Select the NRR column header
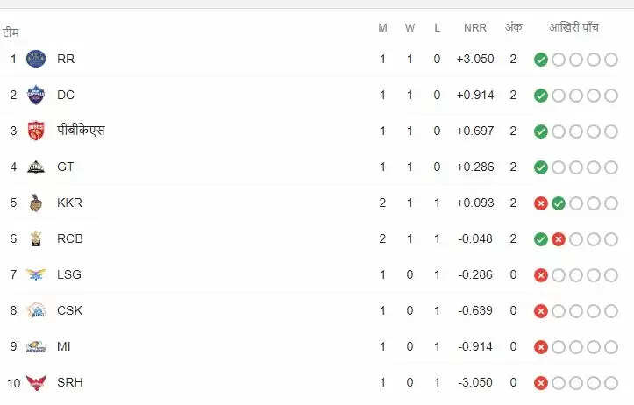 [x=475, y=28]
